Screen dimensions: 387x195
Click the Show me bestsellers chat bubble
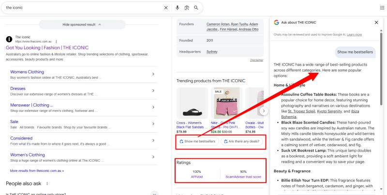pyautogui.click(x=355, y=52)
